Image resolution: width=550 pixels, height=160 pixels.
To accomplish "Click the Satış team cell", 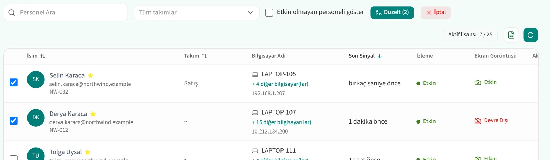I will click(x=191, y=83).
